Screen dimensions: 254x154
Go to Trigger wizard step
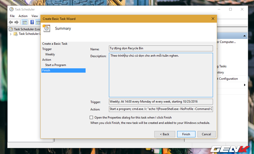point(47,49)
